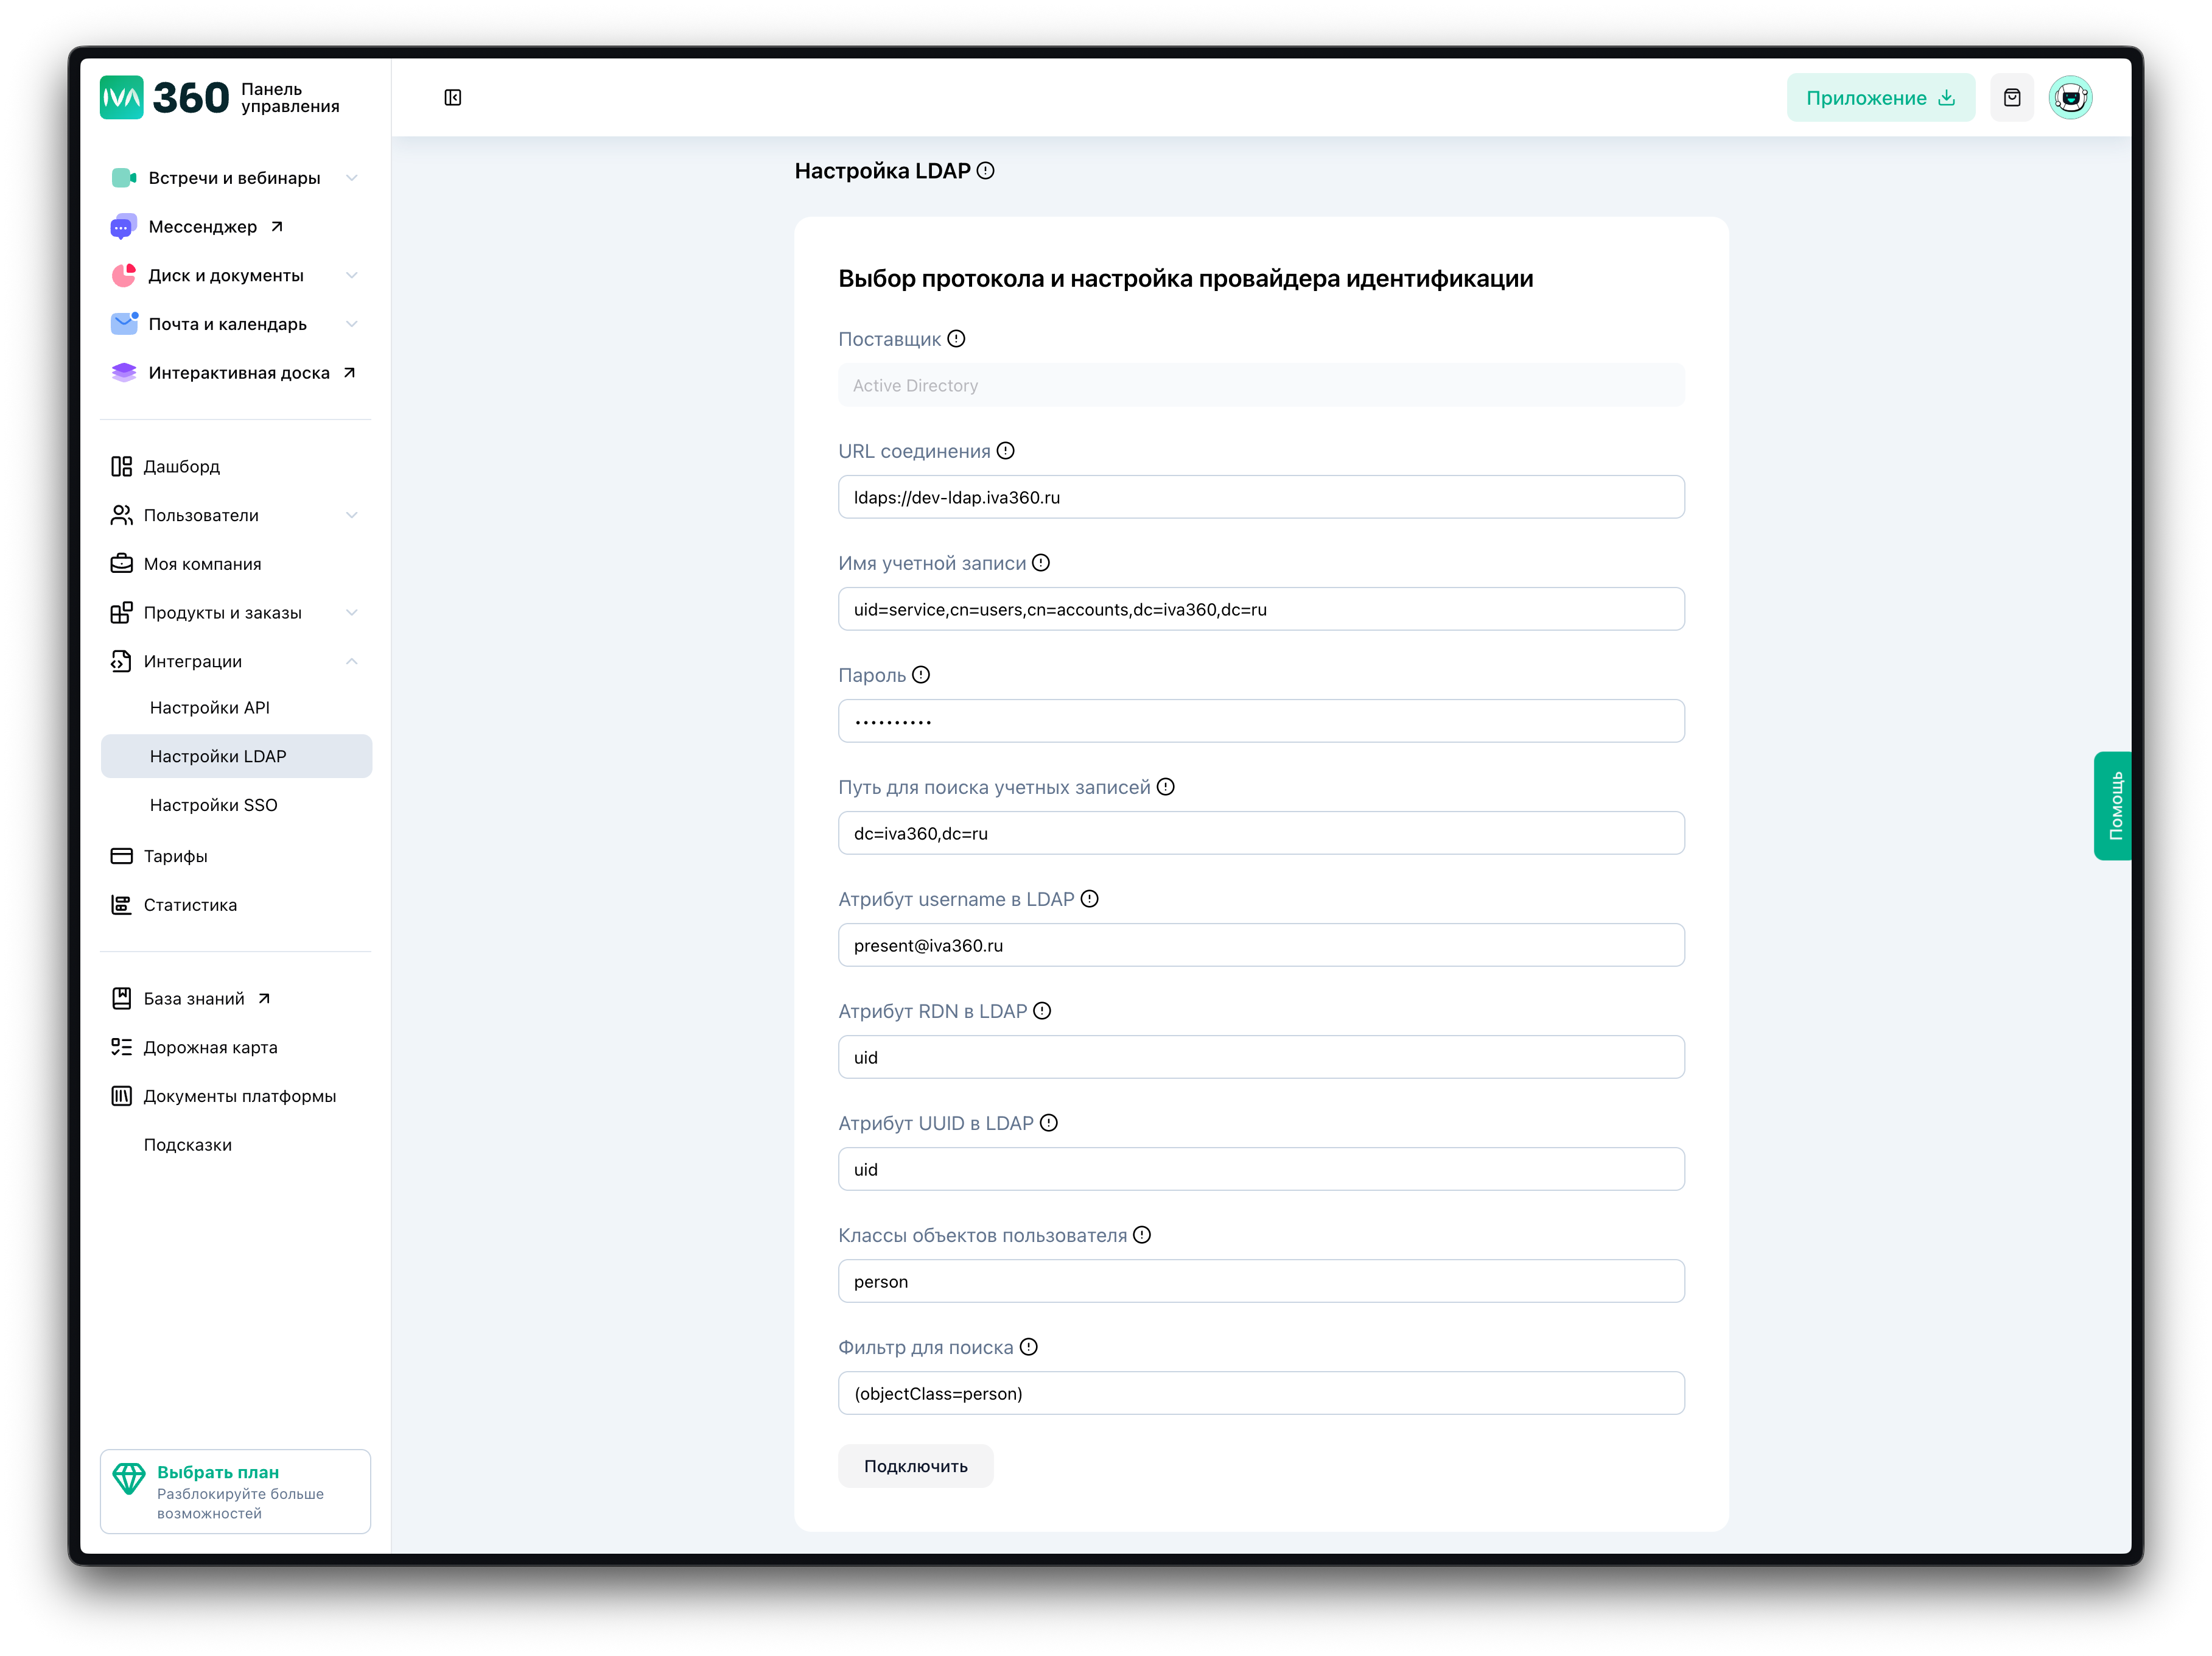Click info icon beside Фильтр для поиска

click(x=1029, y=1347)
